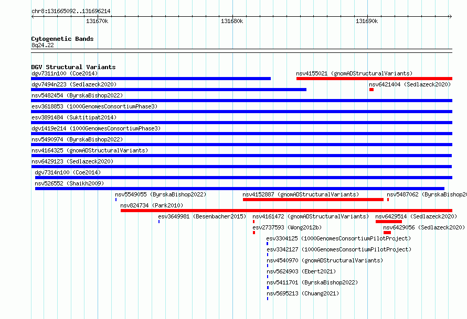The image size is (467, 319).
Task: Open esv3618853 (1000GenomesConsortiumPhase3) label
Action: [x=94, y=106]
